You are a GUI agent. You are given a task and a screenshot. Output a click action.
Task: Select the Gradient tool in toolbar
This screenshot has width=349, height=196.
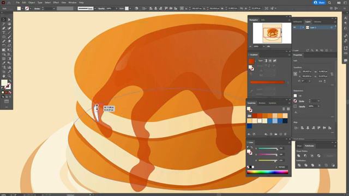pyautogui.click(x=9, y=59)
